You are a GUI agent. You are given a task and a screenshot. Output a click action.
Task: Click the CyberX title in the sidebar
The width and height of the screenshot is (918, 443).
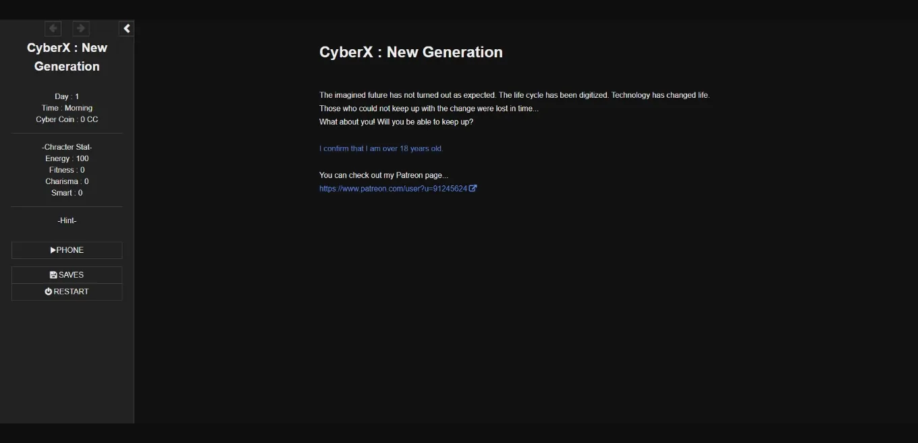[x=67, y=57]
